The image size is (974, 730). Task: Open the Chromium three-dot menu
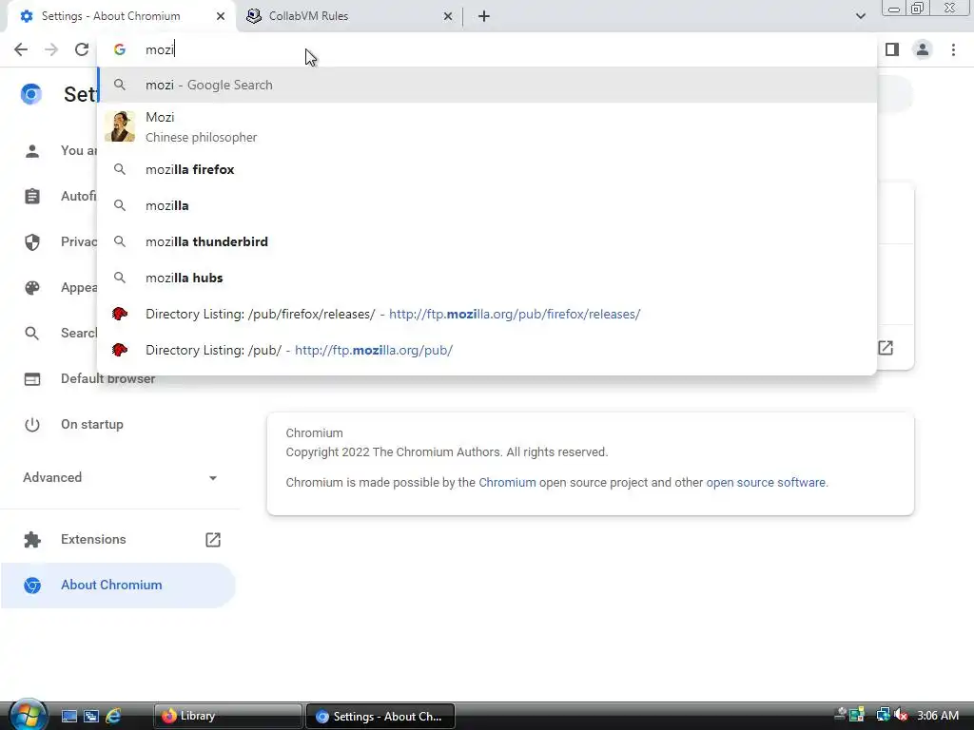click(x=953, y=49)
